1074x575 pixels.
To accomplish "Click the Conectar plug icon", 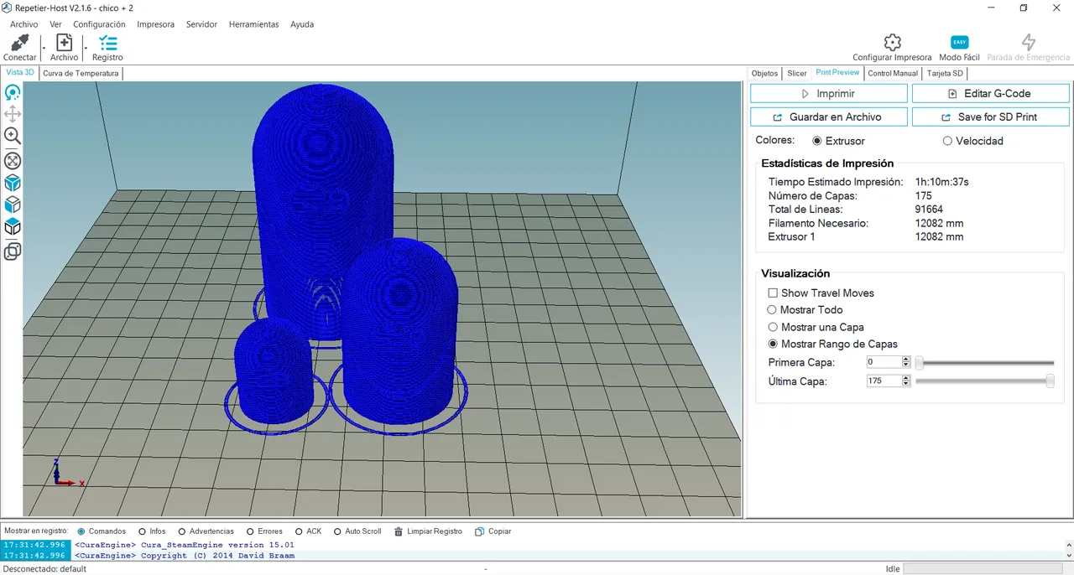I will pos(20,43).
